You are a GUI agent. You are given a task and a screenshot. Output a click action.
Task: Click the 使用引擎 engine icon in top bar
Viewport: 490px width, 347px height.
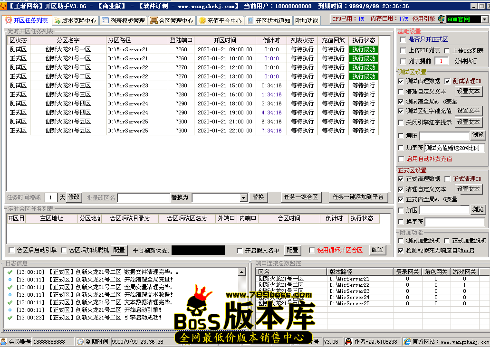pos(441,19)
